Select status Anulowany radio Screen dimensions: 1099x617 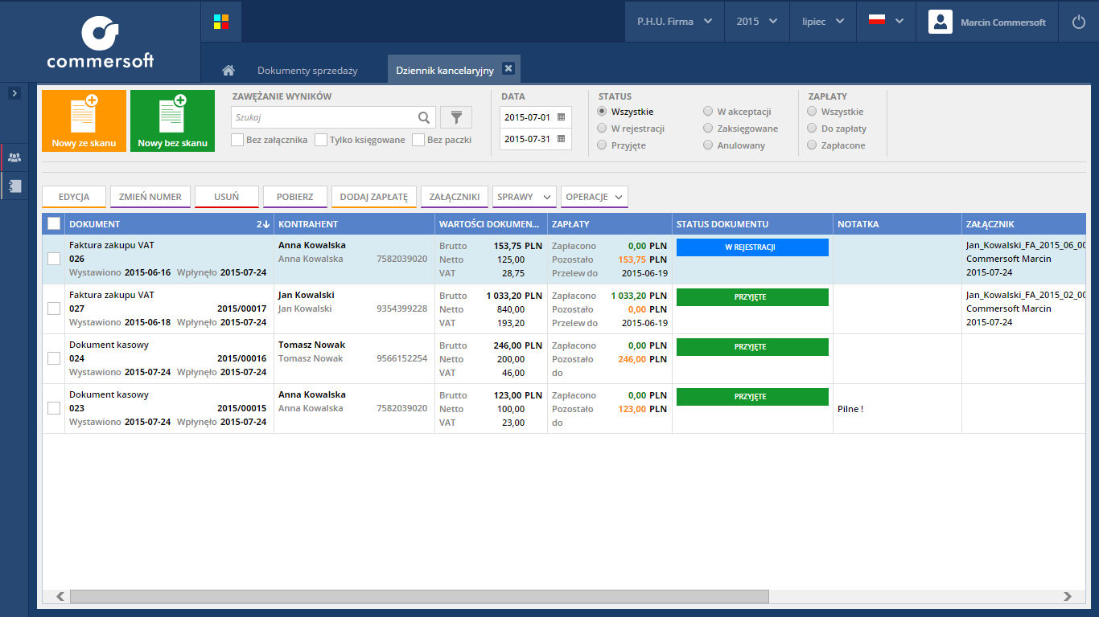[x=708, y=145]
